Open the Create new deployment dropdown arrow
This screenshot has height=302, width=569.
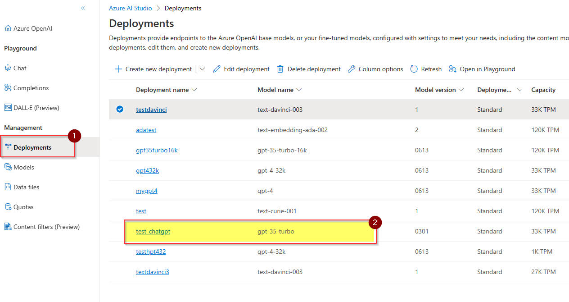202,69
